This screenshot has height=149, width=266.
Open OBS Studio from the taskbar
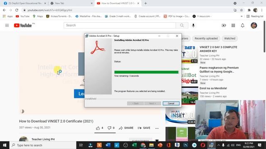click(x=126, y=145)
